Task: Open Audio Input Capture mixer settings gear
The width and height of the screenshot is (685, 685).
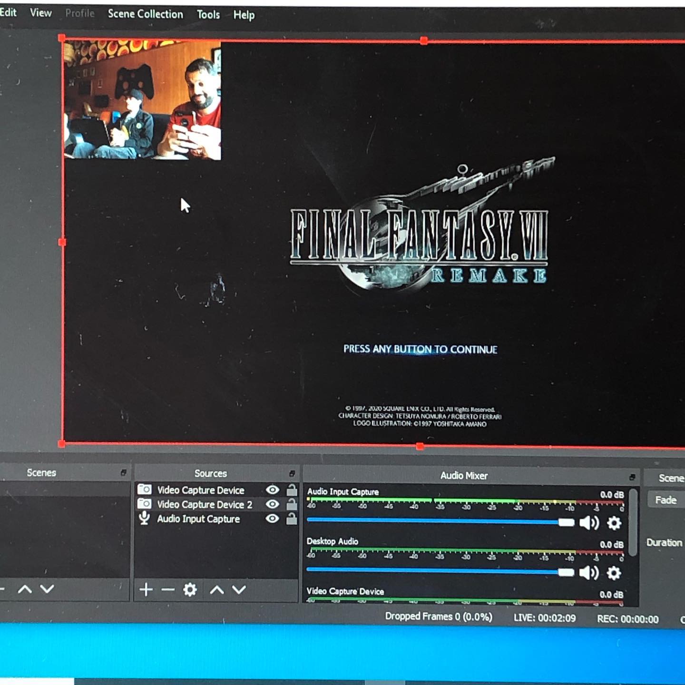Action: (614, 523)
